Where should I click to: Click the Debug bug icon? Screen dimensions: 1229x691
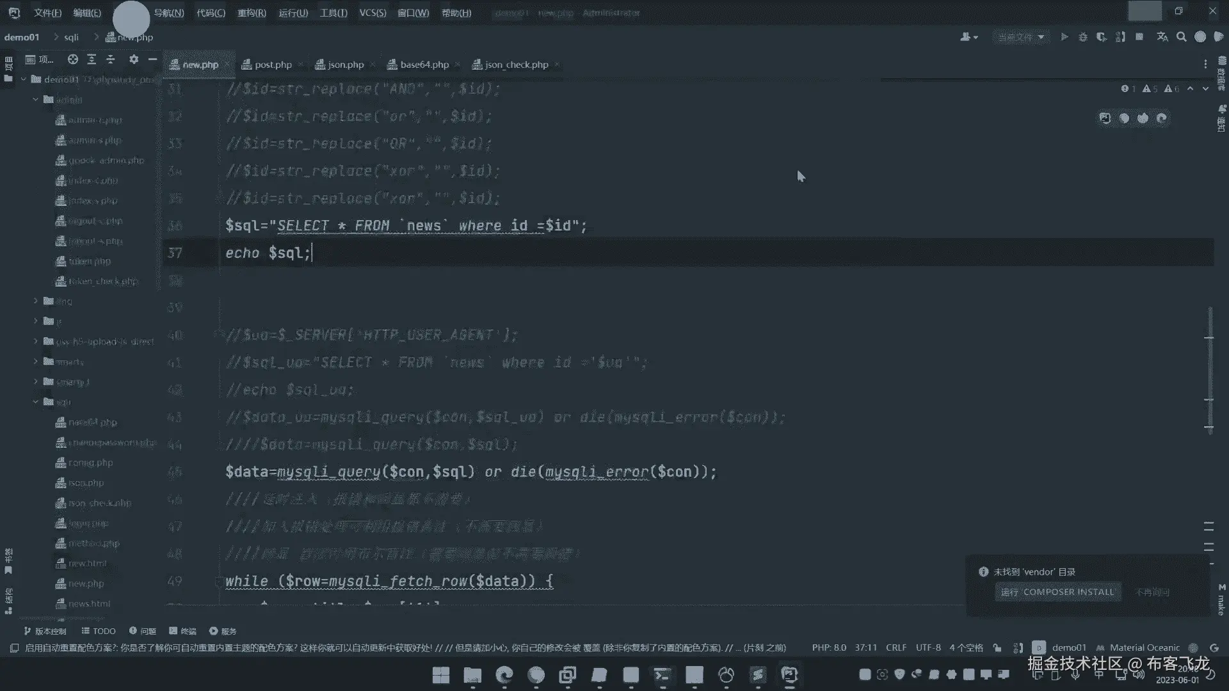point(1082,37)
